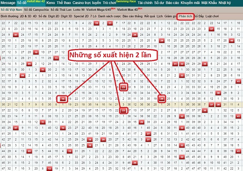Screen dimensions: 243x171
Task: Click red 14 cell in row 35
Action: click(x=63, y=99)
